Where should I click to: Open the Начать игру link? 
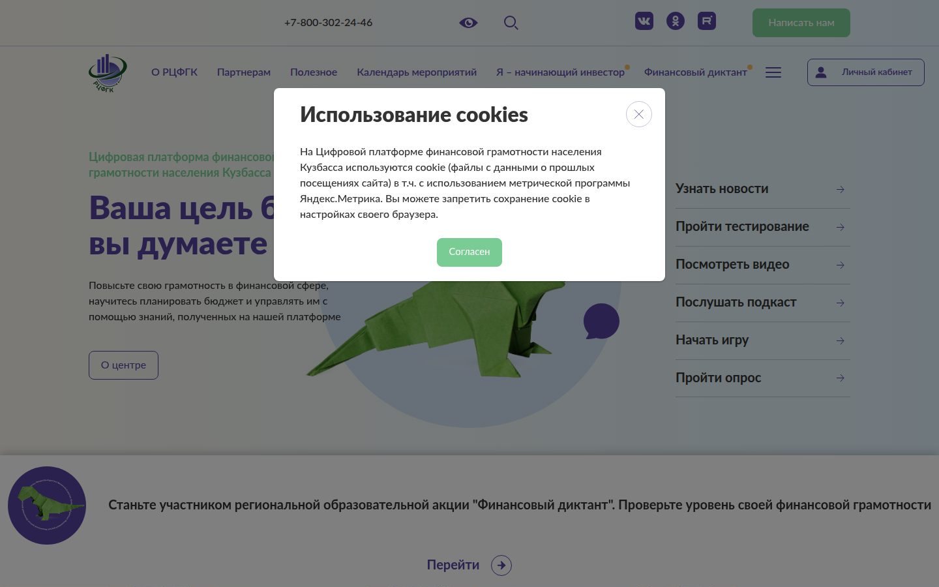(712, 340)
